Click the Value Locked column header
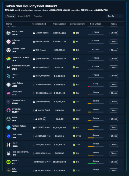The width and height of the screenshot is (129, 176). click(x=59, y=24)
